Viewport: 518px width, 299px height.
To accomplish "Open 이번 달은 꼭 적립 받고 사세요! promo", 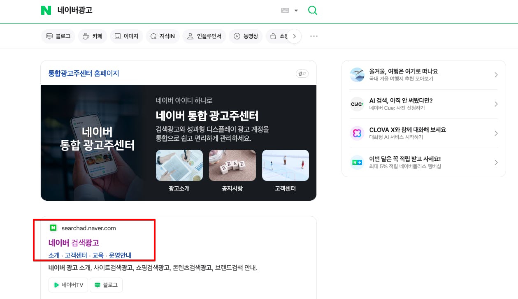I will [x=405, y=159].
